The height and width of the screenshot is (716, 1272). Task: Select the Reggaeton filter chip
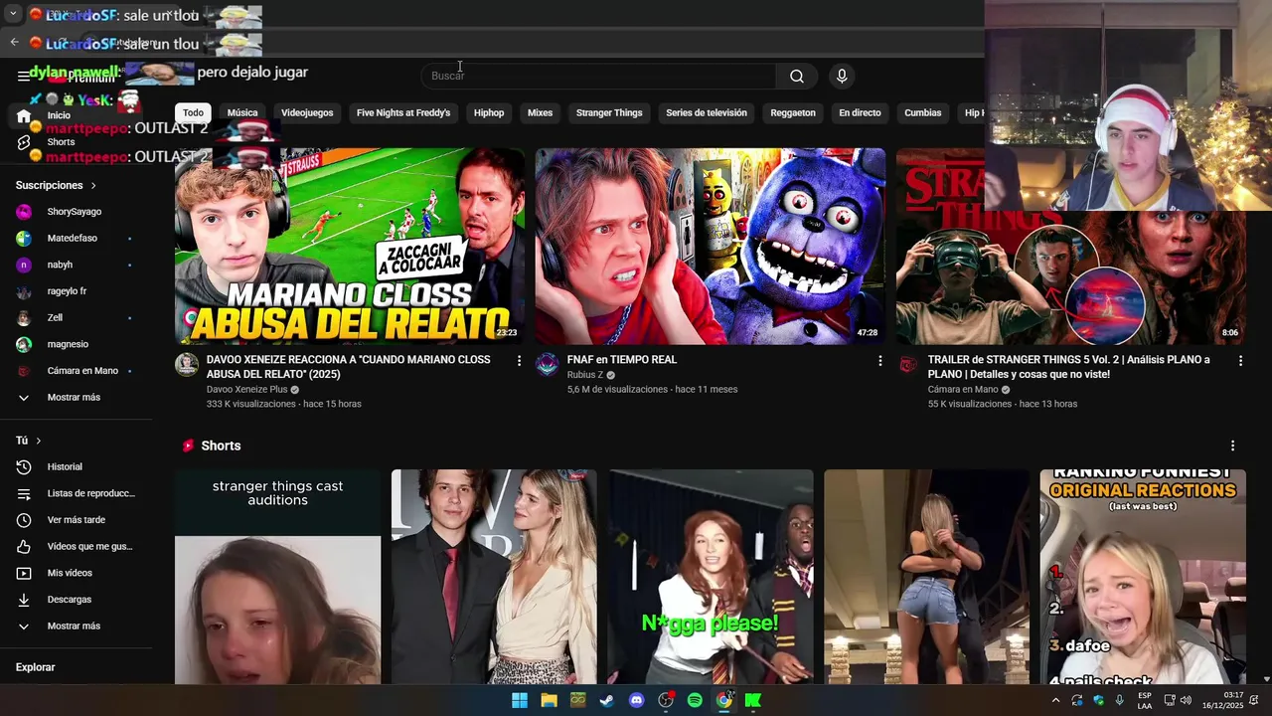pyautogui.click(x=793, y=112)
